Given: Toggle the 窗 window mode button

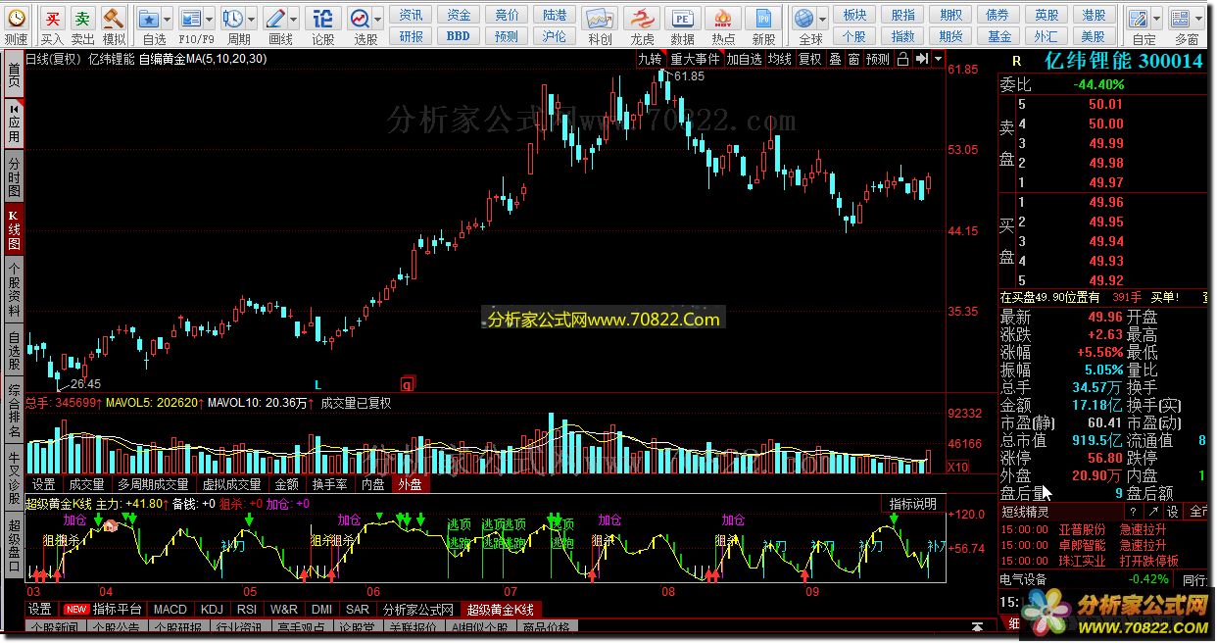Looking at the screenshot, I should (x=854, y=59).
